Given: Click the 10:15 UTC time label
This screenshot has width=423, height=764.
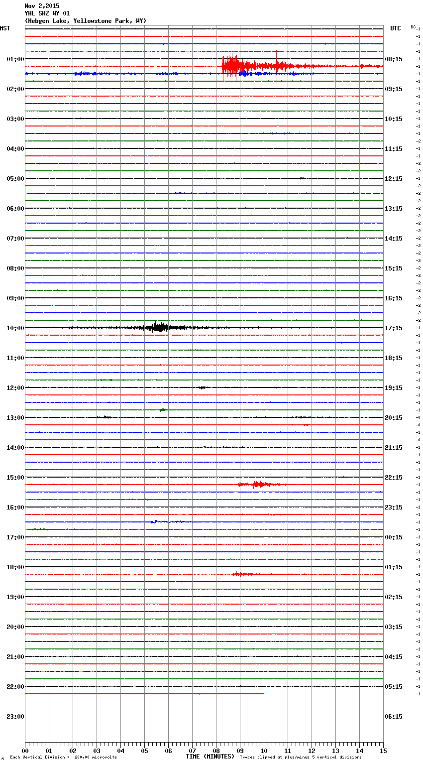Looking at the screenshot, I should coord(394,119).
